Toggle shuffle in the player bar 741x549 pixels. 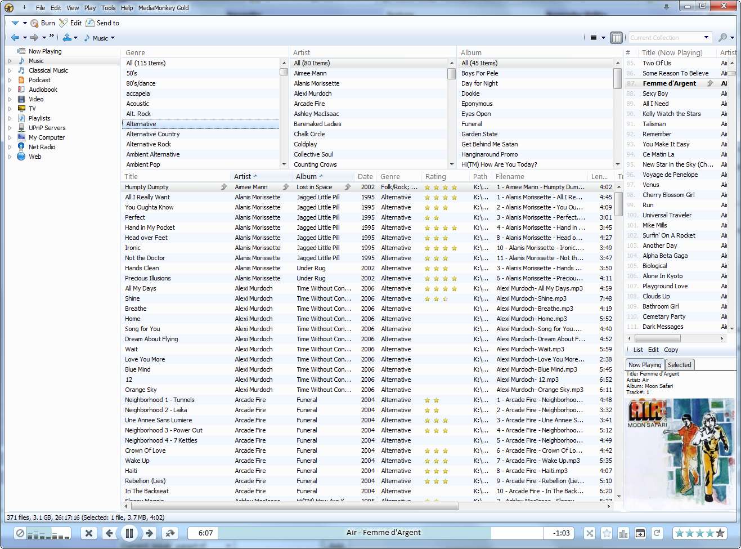click(x=590, y=533)
